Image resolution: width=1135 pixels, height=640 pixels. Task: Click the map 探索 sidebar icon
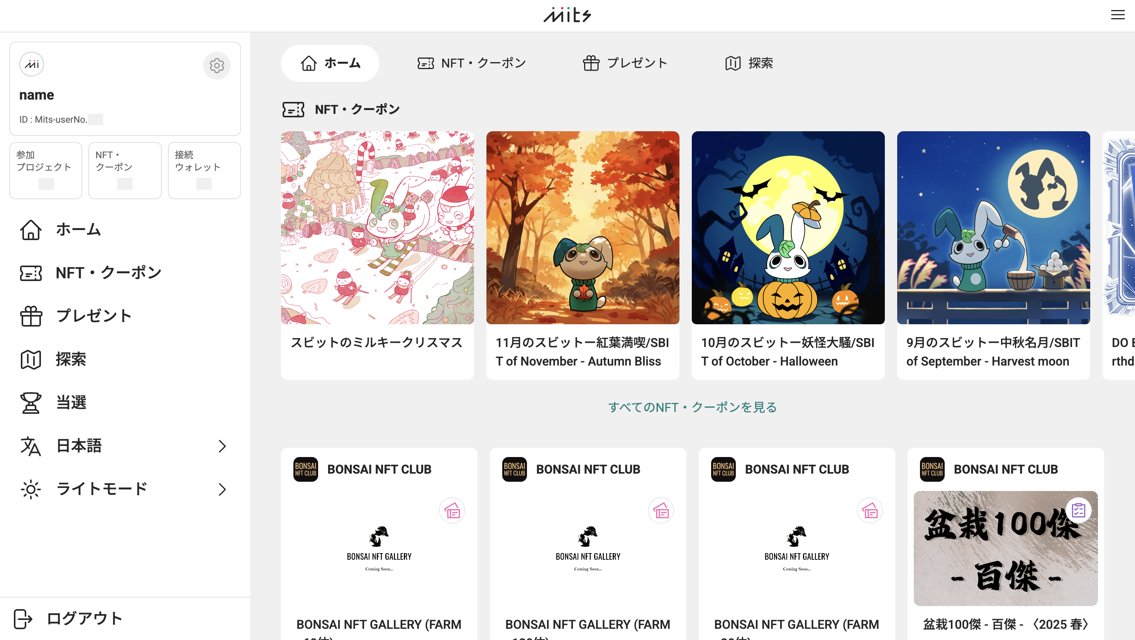(31, 359)
